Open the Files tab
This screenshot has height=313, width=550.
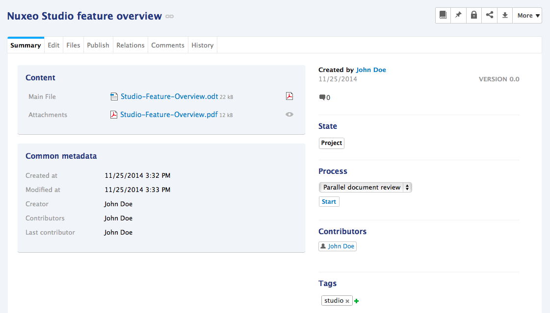(73, 45)
